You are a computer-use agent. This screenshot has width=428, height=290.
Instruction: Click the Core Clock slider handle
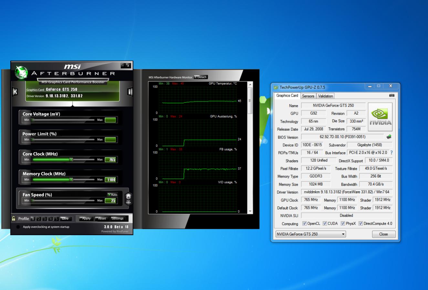pyautogui.click(x=71, y=160)
